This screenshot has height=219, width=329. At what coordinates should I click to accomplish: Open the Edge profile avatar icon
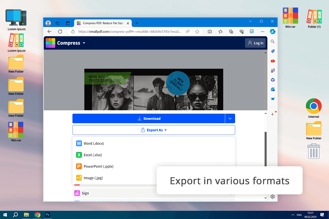(48, 23)
